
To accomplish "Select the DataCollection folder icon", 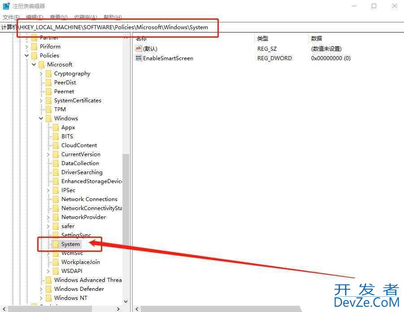I will click(x=56, y=163).
